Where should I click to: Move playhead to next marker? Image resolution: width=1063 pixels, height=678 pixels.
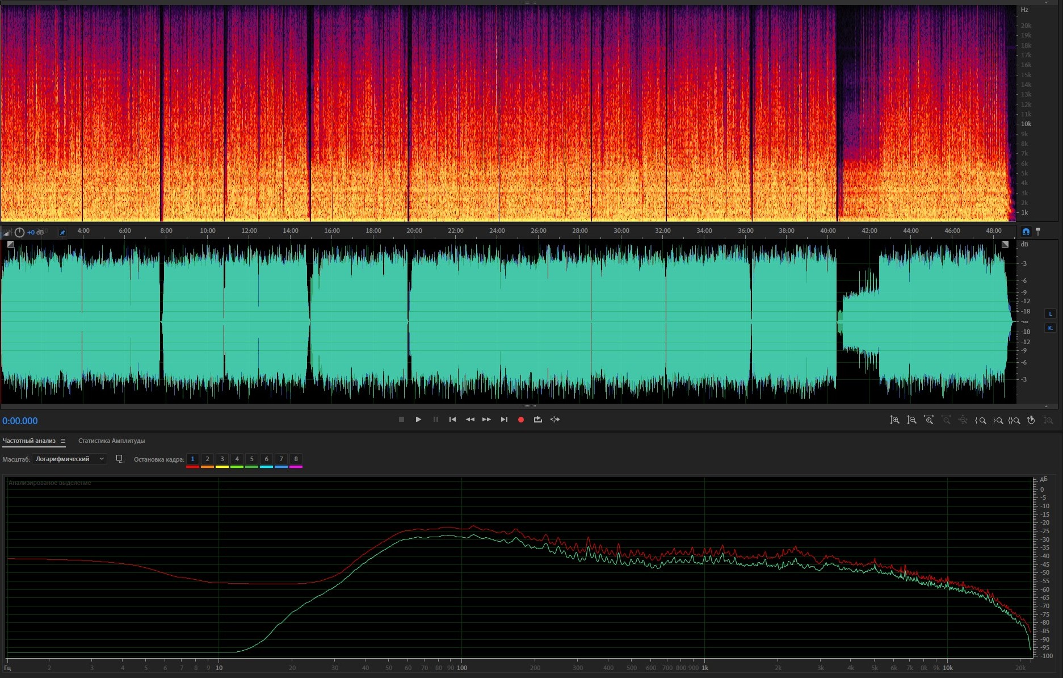[504, 420]
